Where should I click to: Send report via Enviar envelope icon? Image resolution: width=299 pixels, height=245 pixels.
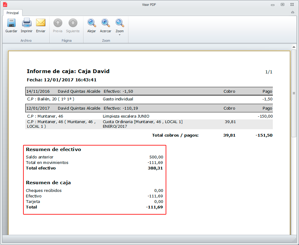(41, 23)
